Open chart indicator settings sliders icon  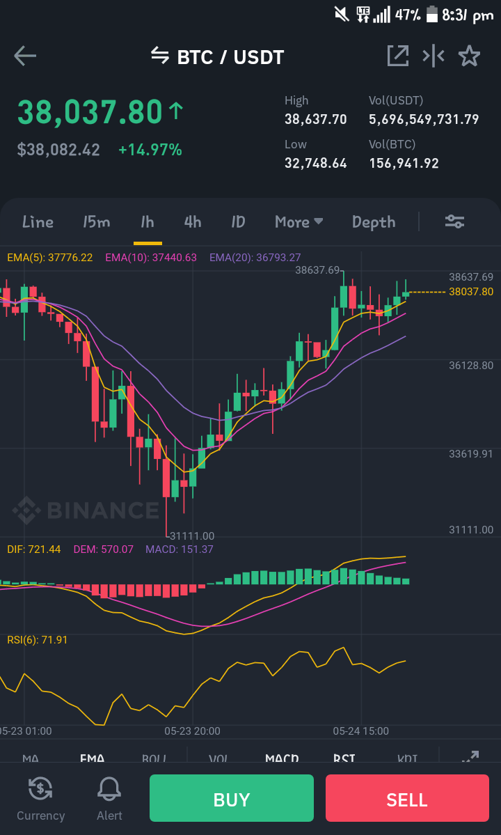tap(455, 221)
